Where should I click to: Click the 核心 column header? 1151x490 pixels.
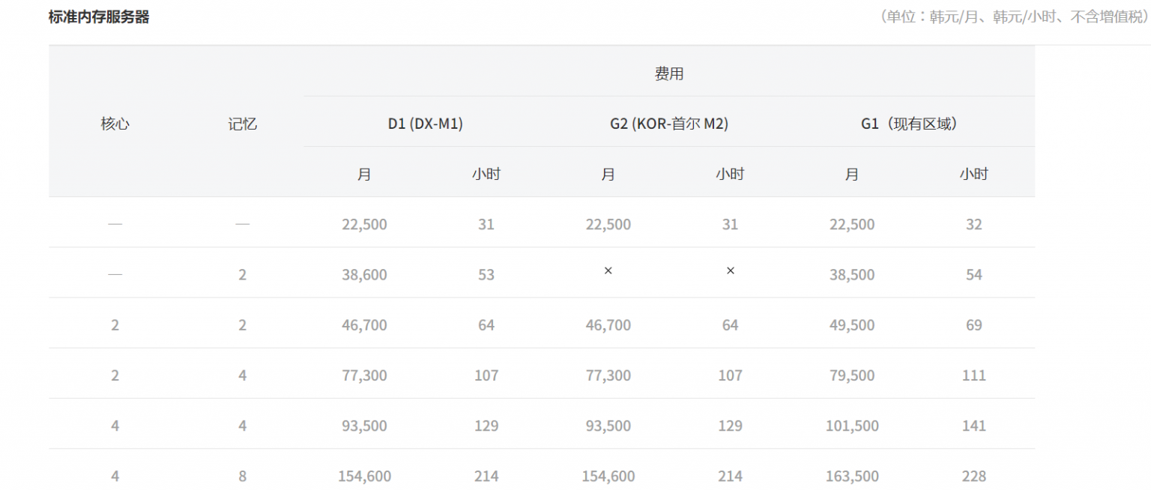point(115,124)
